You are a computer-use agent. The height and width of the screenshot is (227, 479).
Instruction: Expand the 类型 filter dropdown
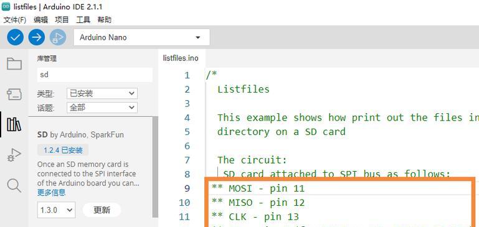[102, 93]
